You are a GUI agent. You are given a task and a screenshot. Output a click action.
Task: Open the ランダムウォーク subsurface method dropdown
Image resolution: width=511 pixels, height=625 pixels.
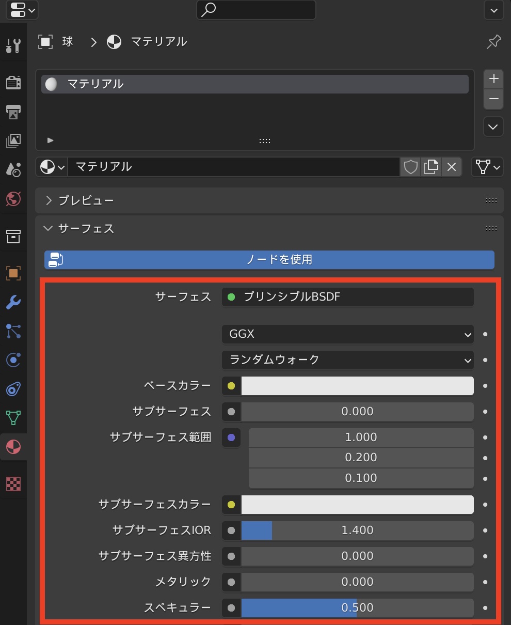click(x=347, y=360)
